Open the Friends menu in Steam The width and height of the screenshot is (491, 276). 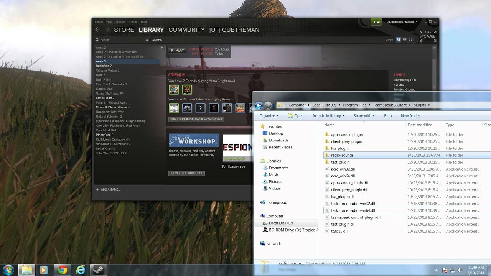click(x=120, y=22)
